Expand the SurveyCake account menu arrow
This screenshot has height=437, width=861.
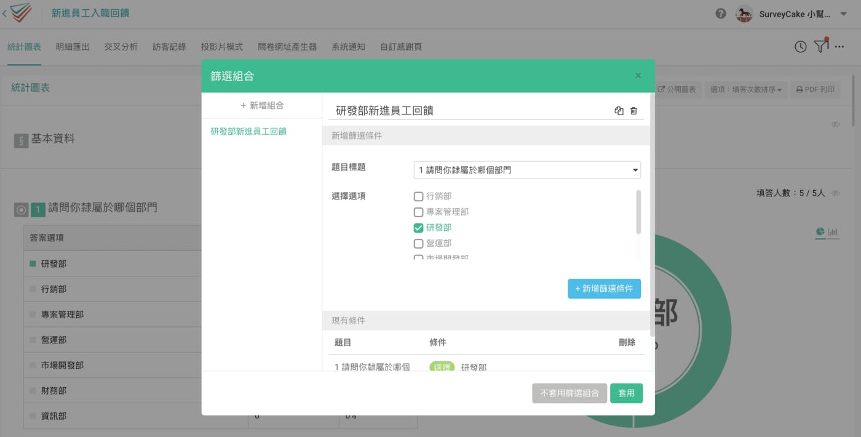click(843, 14)
